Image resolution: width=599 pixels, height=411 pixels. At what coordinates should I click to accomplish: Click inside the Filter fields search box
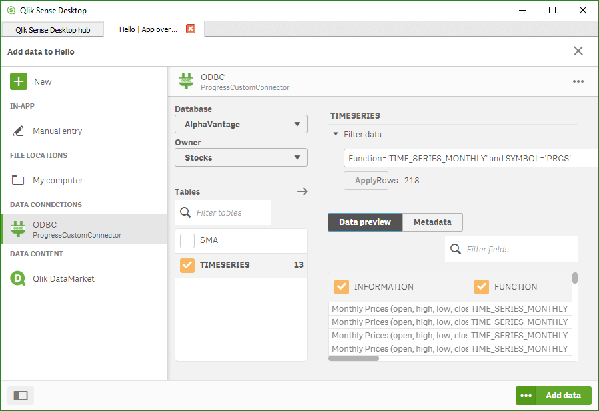pyautogui.click(x=520, y=248)
